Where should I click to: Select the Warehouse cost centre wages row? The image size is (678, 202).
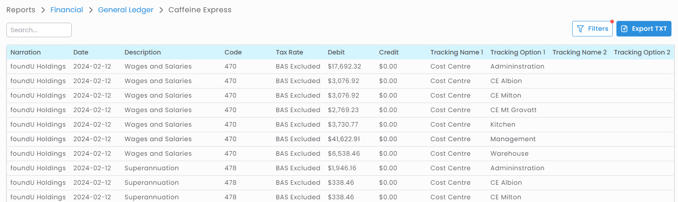[509, 153]
